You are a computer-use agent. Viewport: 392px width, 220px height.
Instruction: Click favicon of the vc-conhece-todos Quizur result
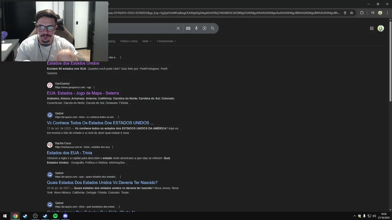[x=50, y=115]
